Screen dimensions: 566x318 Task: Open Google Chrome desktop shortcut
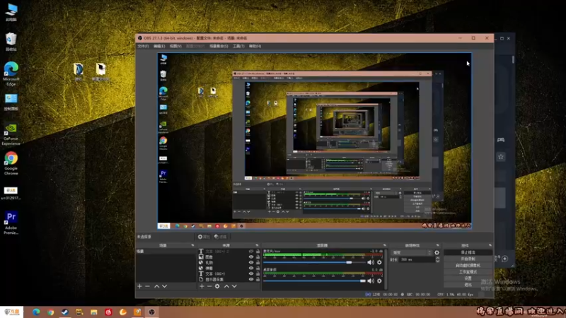click(11, 163)
